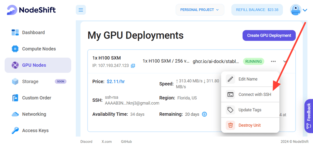This screenshot has width=313, height=147.
Task: Select Edit Name menu entry
Action: pos(250,79)
